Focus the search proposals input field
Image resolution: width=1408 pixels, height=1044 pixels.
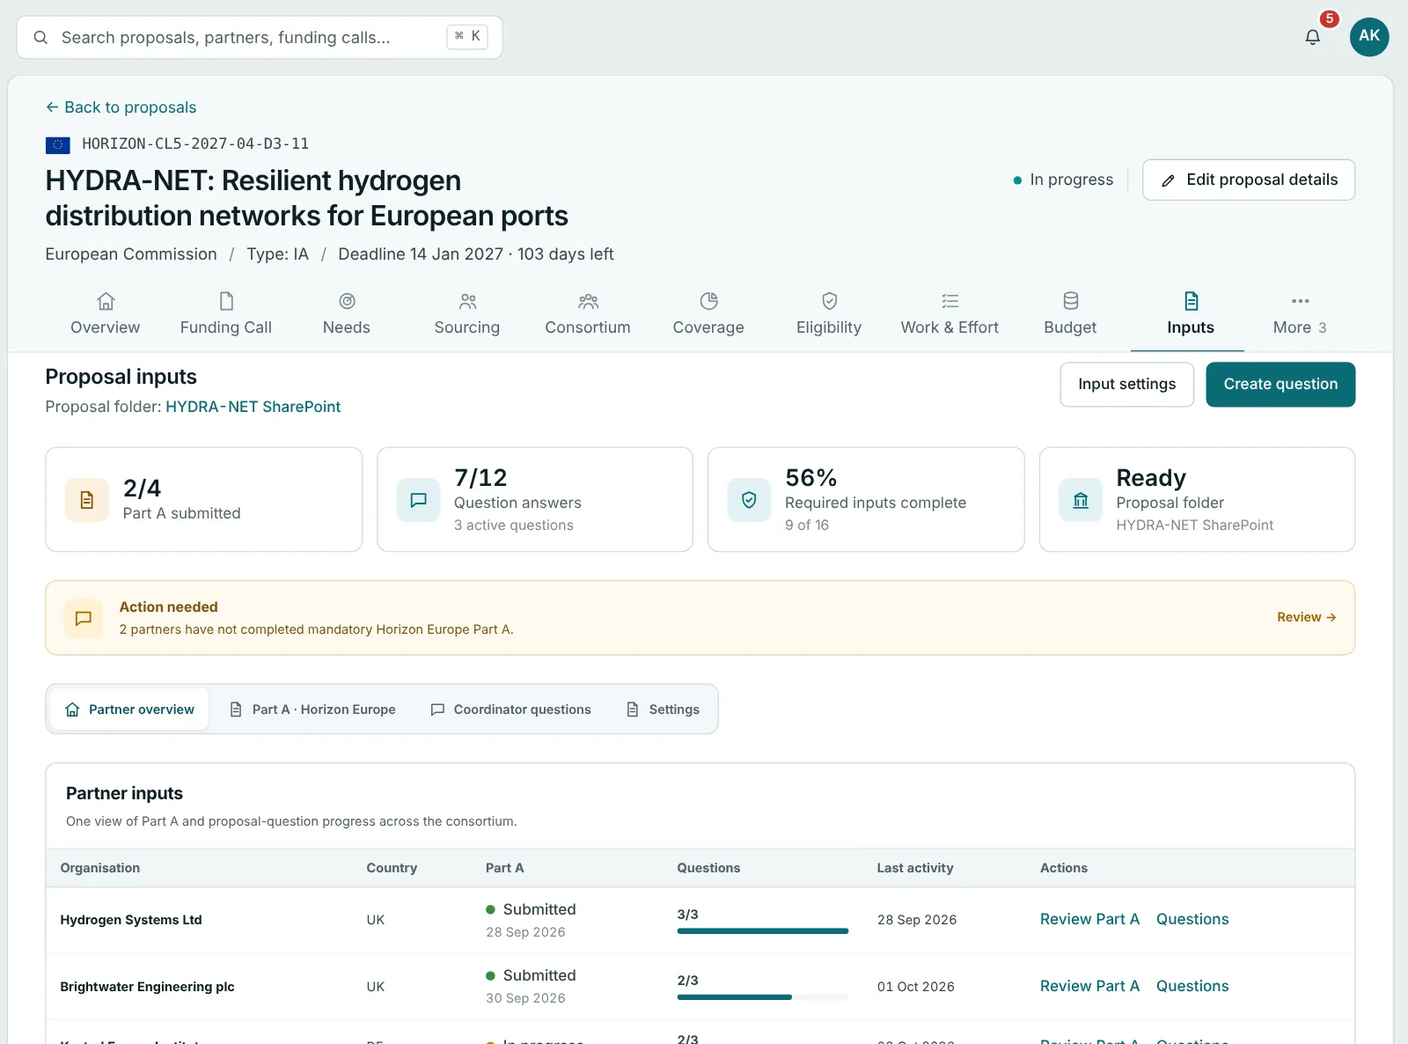(260, 37)
